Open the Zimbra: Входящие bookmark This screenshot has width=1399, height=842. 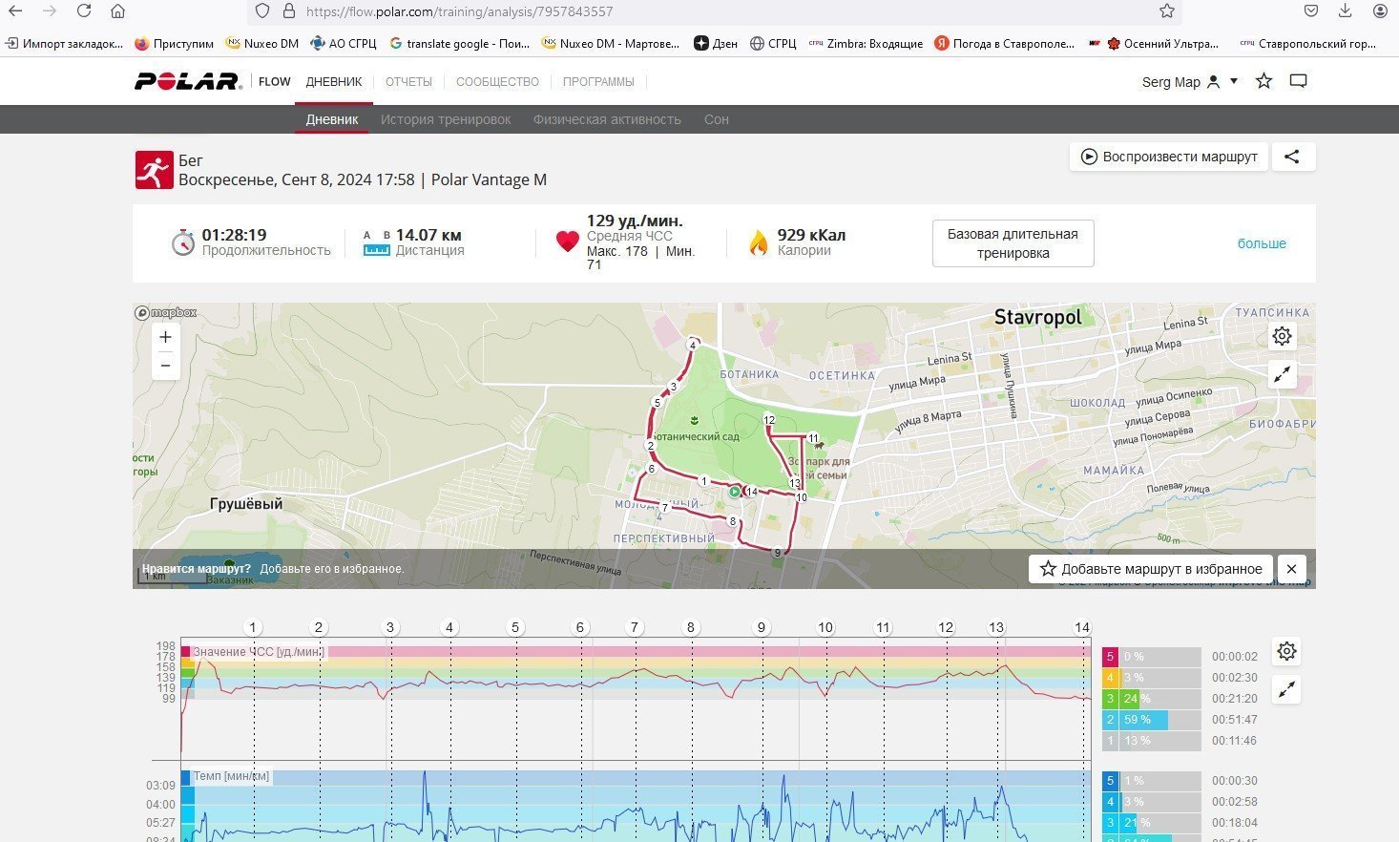coord(865,43)
